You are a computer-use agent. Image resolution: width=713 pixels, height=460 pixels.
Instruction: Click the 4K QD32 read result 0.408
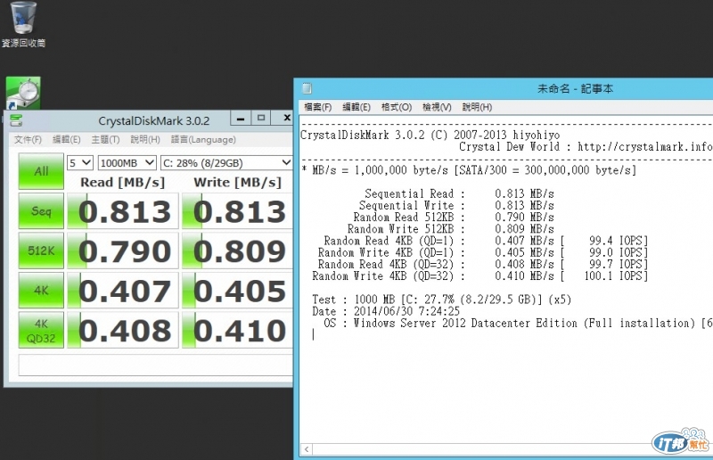click(x=123, y=330)
